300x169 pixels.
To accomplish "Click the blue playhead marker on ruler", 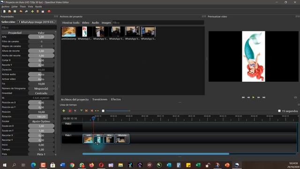I will 93,118.
